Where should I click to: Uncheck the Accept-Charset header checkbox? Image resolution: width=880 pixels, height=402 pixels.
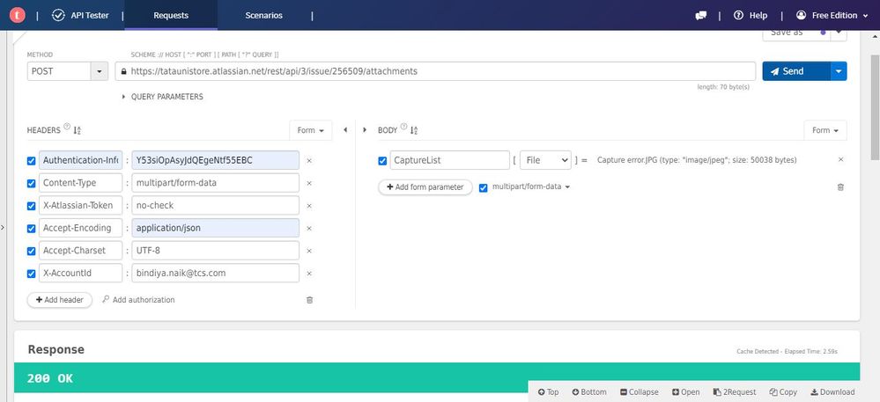click(32, 252)
